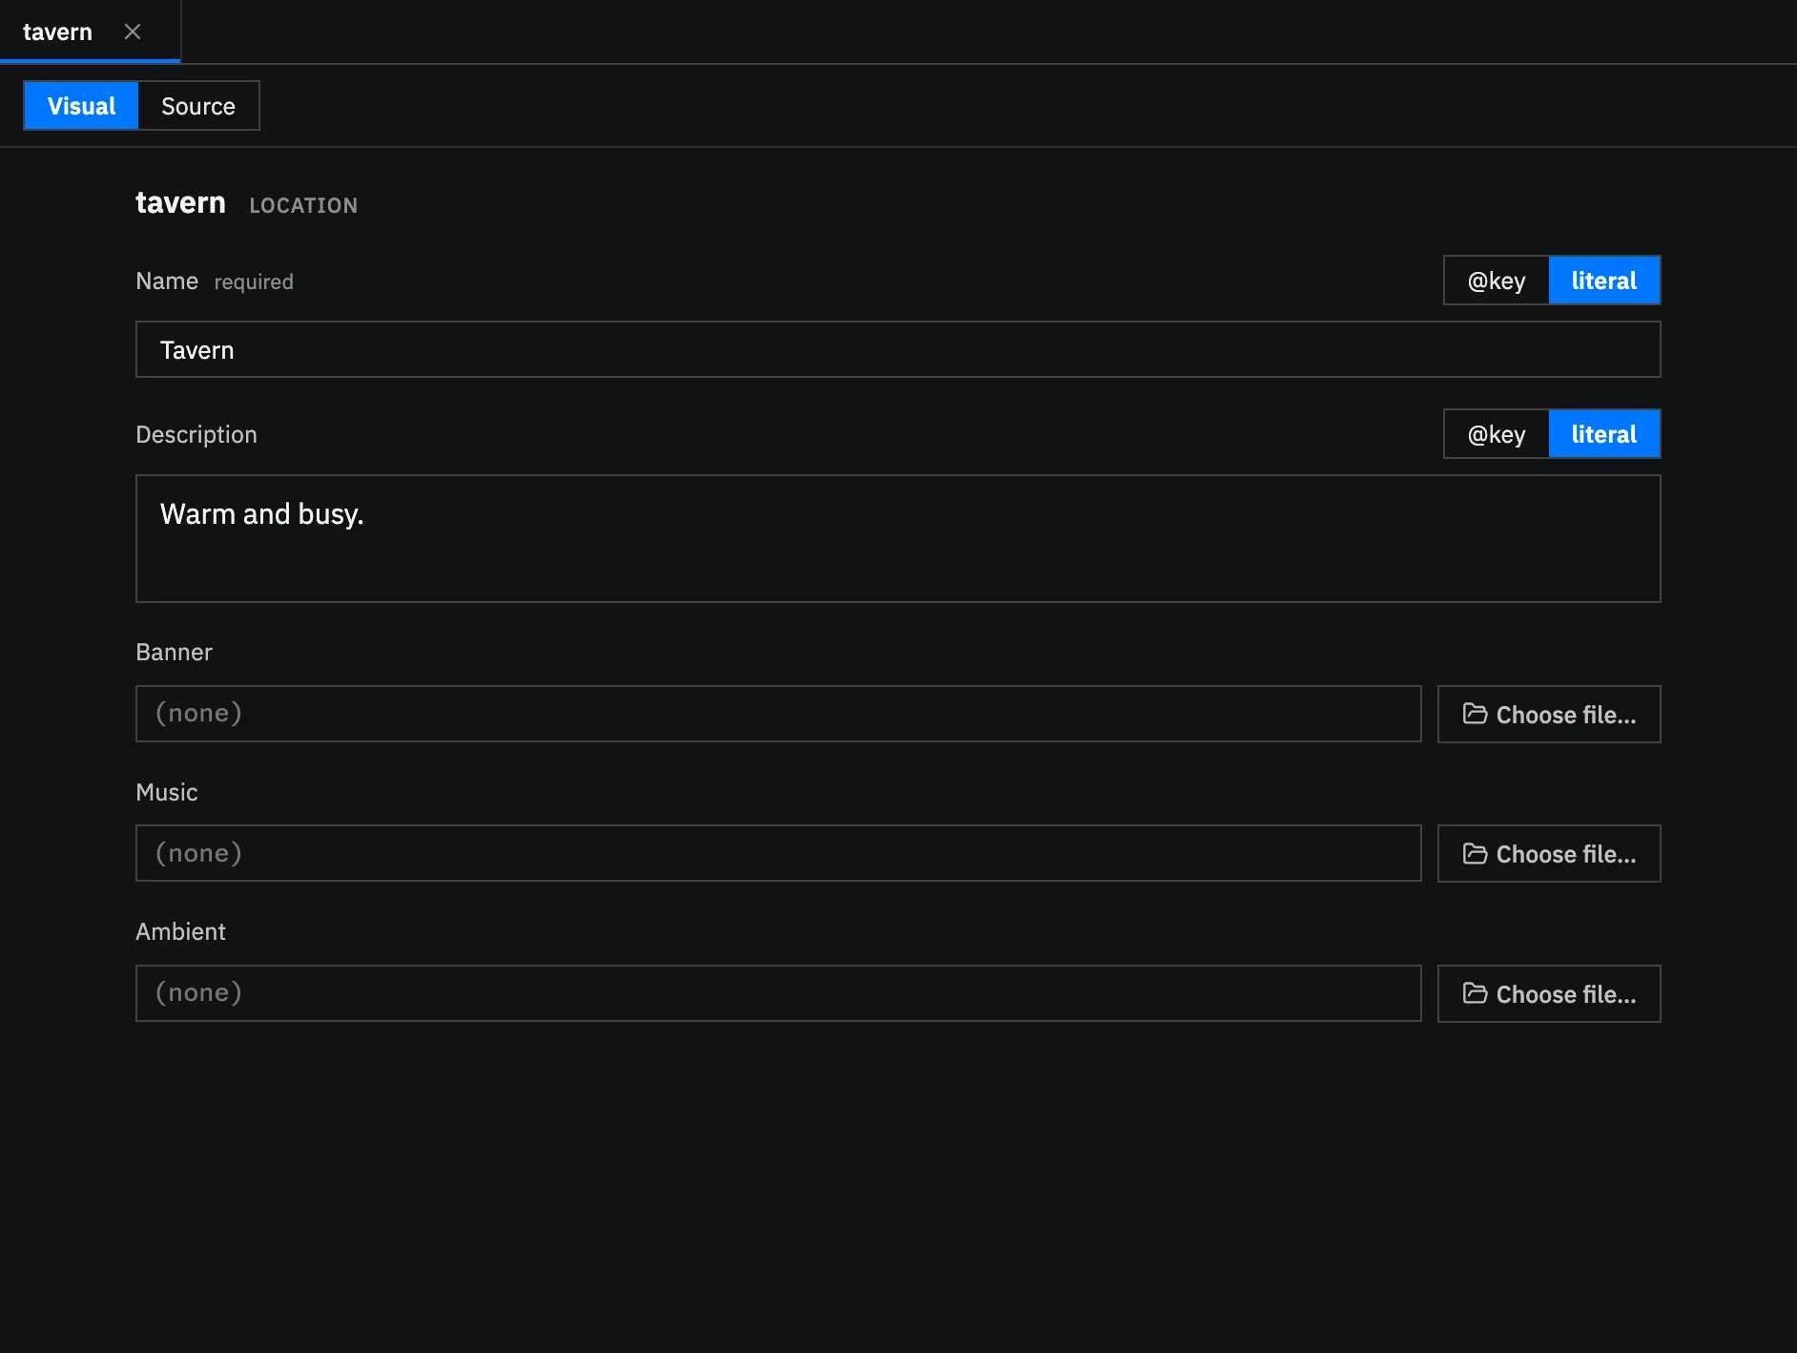Switch to the Source view
The width and height of the screenshot is (1797, 1353).
198,106
